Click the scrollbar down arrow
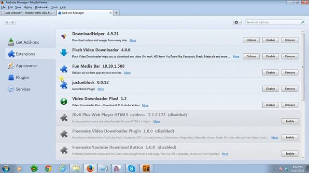The width and height of the screenshot is (309, 173). 303,158
